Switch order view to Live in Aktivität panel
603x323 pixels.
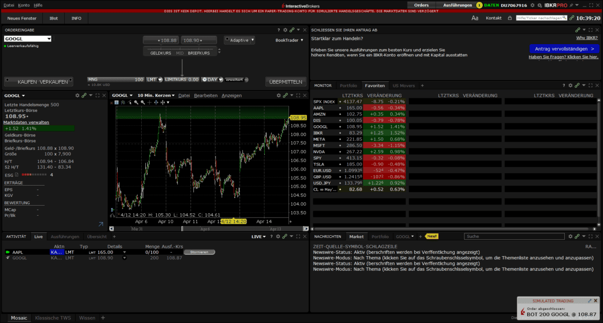pyautogui.click(x=39, y=236)
